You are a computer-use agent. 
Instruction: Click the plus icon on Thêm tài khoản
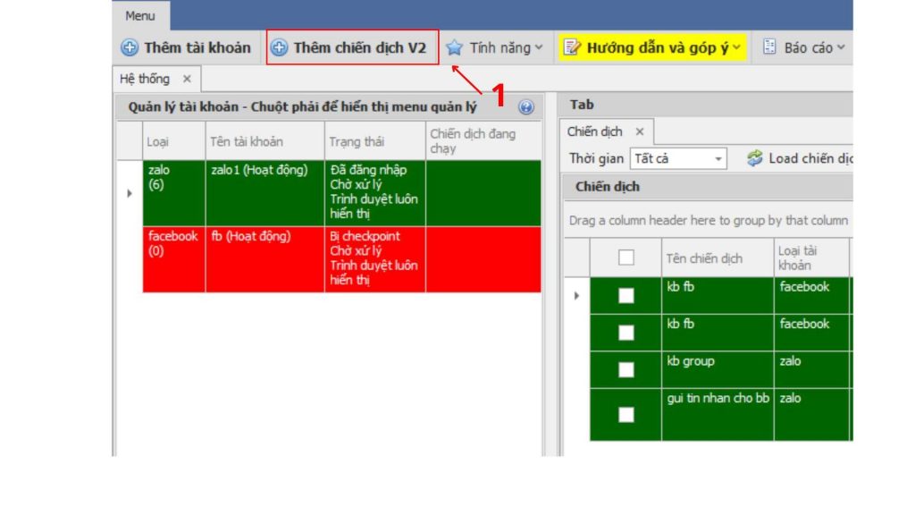(129, 48)
